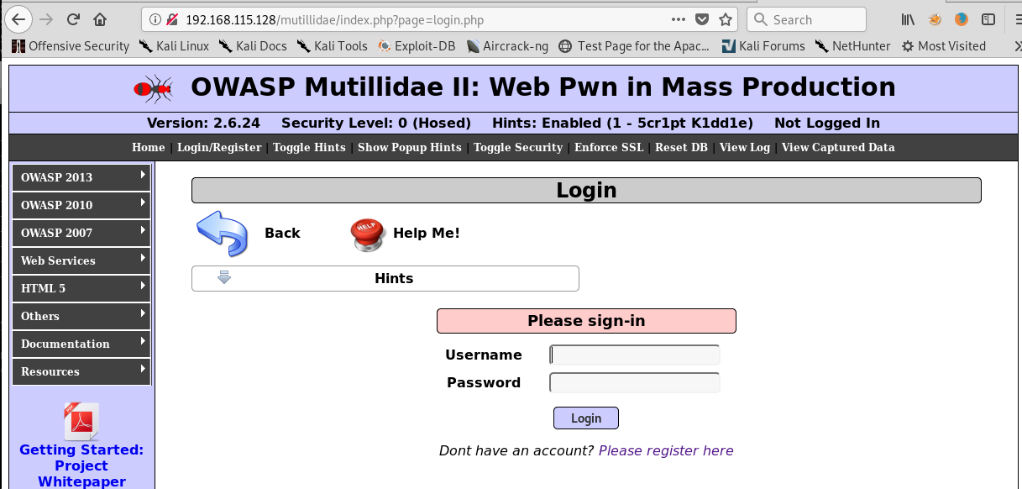Expand the Others sidebar menu
Screen dimensions: 1022x489
[81, 316]
